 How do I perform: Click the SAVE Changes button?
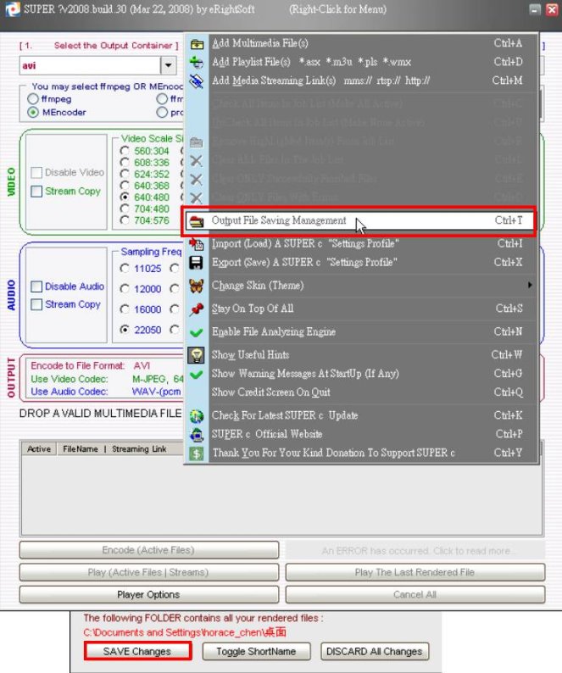click(137, 651)
